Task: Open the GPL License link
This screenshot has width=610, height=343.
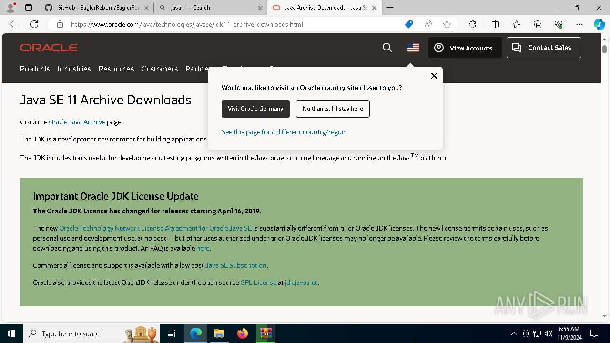Action: point(258,282)
